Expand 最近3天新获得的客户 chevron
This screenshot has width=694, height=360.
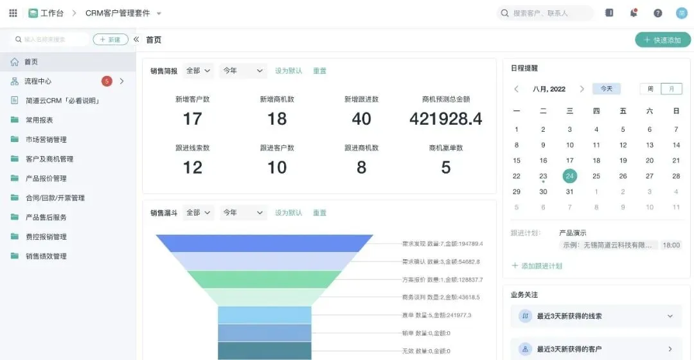[670, 349]
